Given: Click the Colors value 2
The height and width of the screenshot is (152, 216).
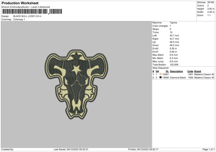Looking at the screenshot, I should (x=208, y=6).
